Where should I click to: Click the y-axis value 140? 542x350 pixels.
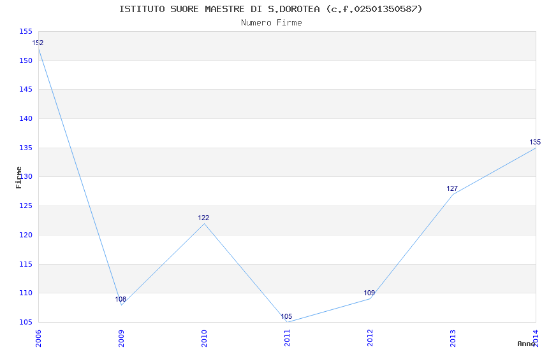26,118
